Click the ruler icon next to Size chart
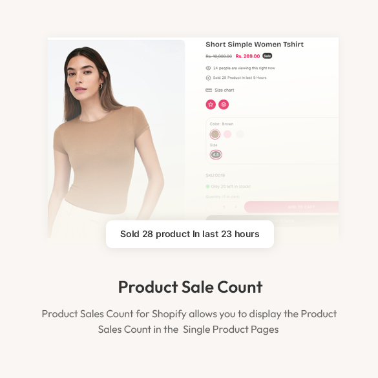Screen dimensions: 378x378 tap(209, 90)
